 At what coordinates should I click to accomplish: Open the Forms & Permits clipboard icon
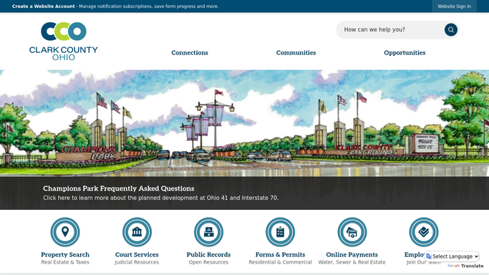tap(281, 232)
